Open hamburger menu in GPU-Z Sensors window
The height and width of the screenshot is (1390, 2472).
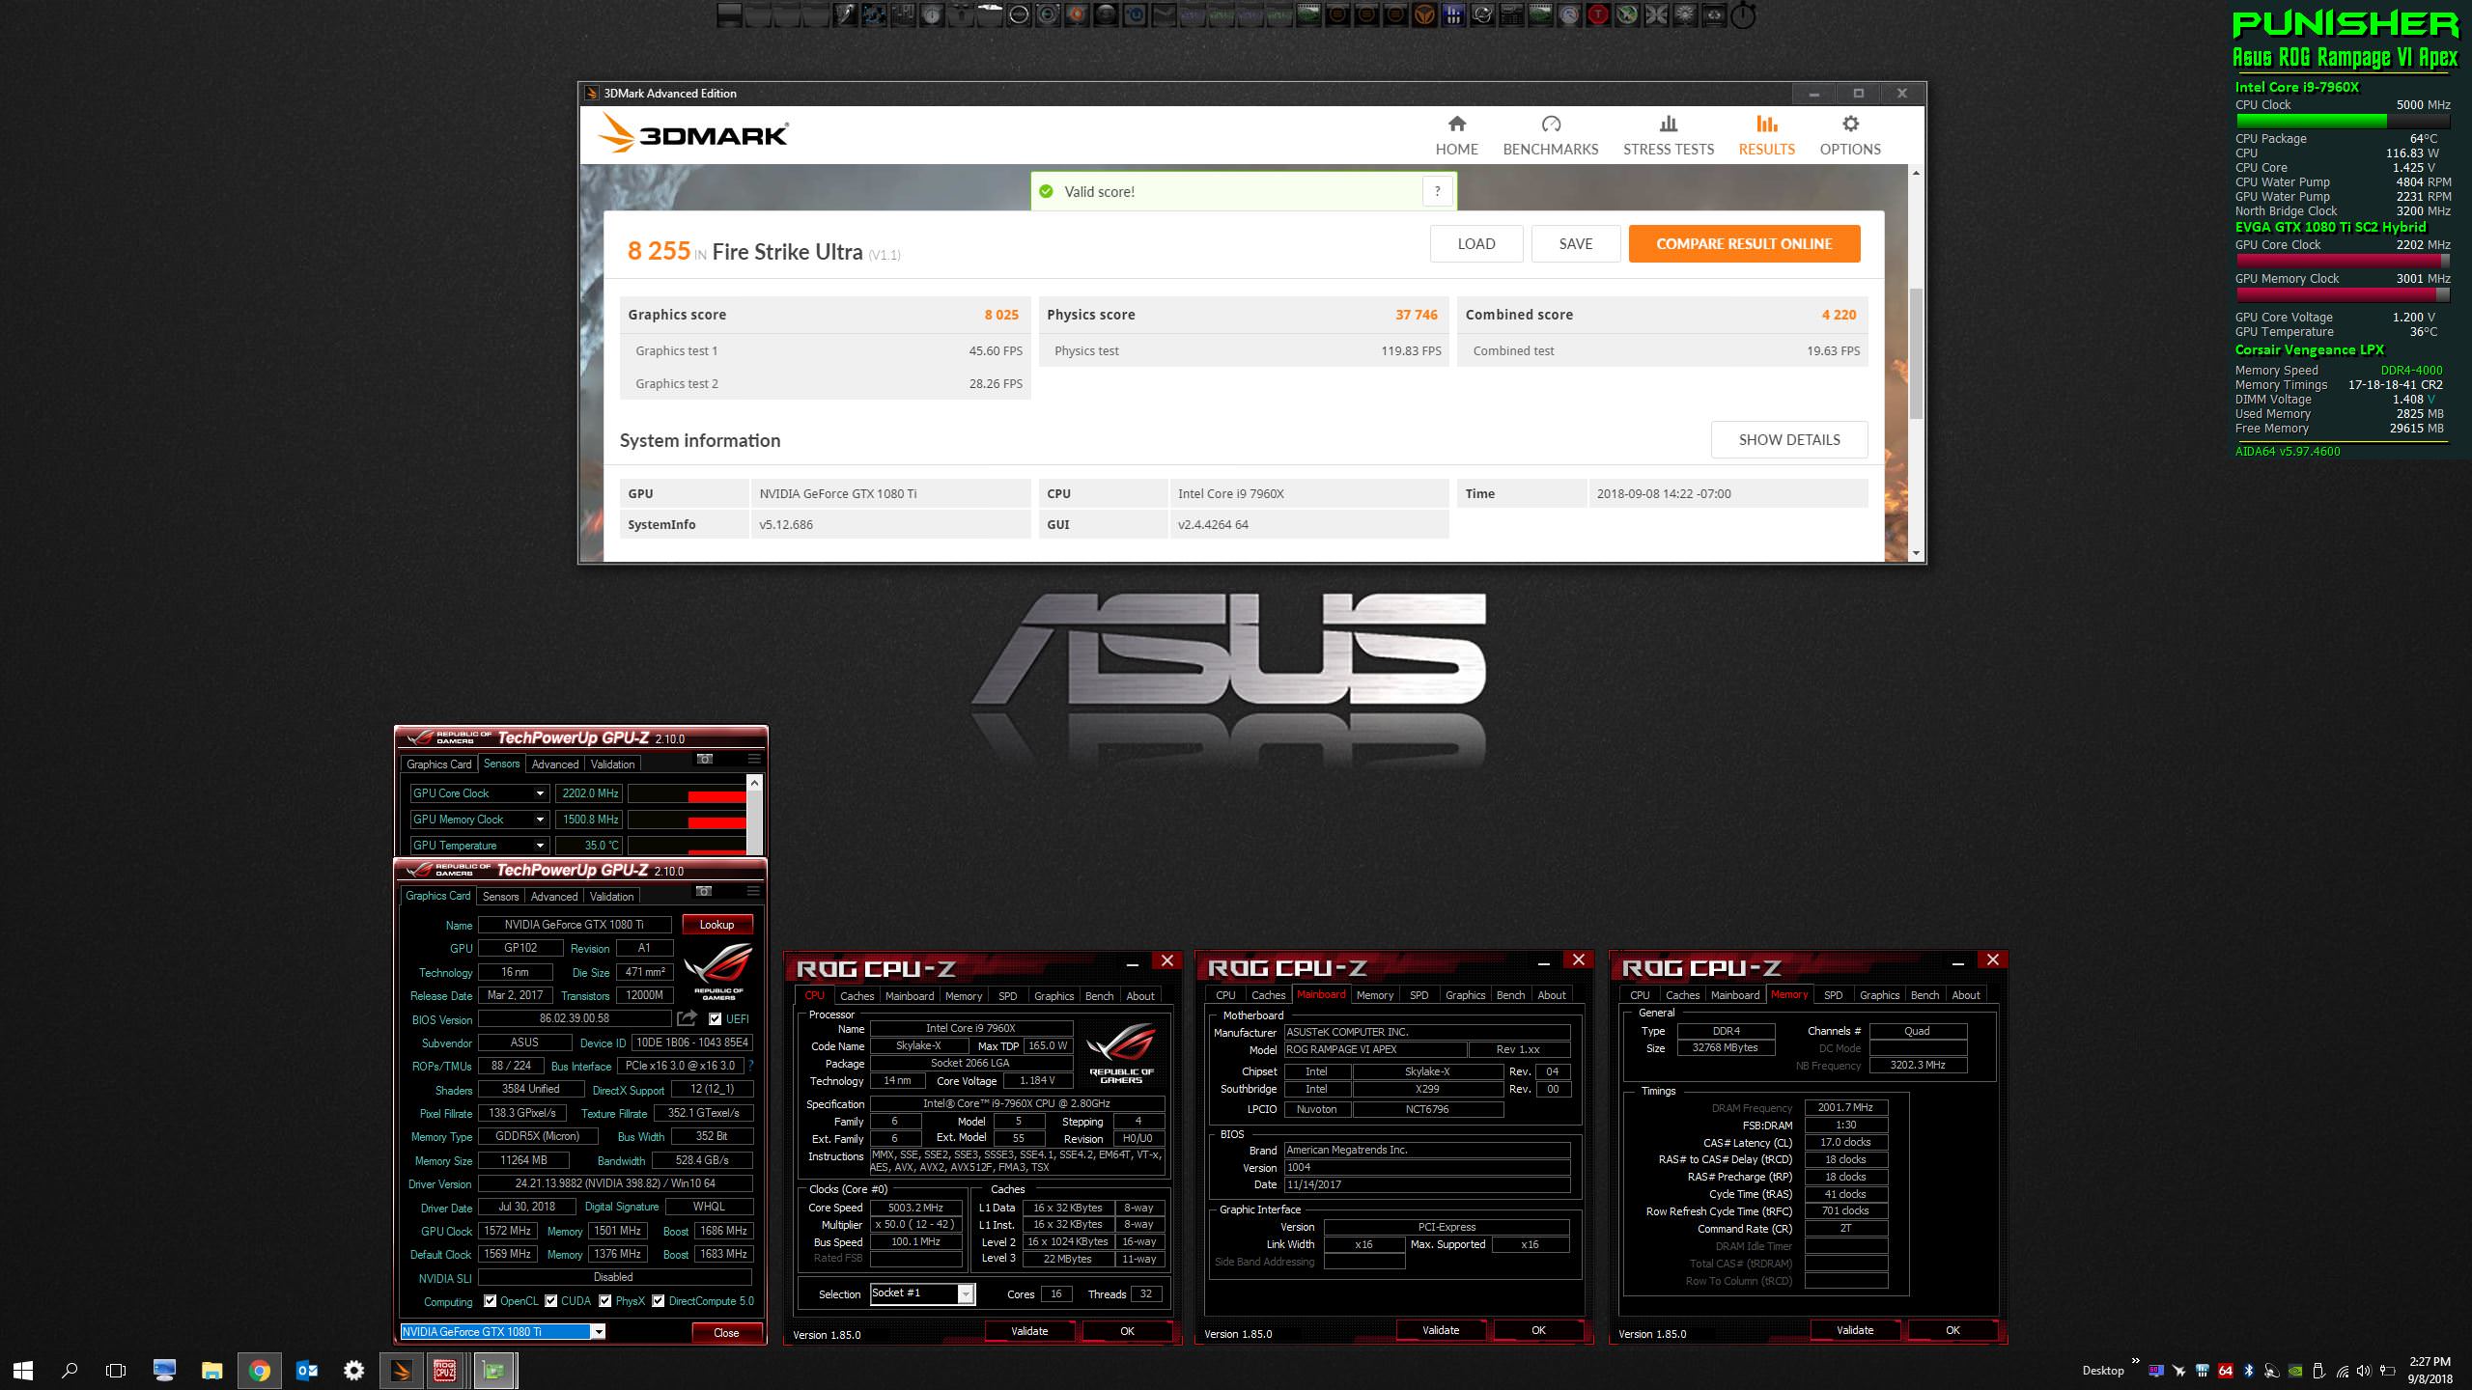click(754, 760)
